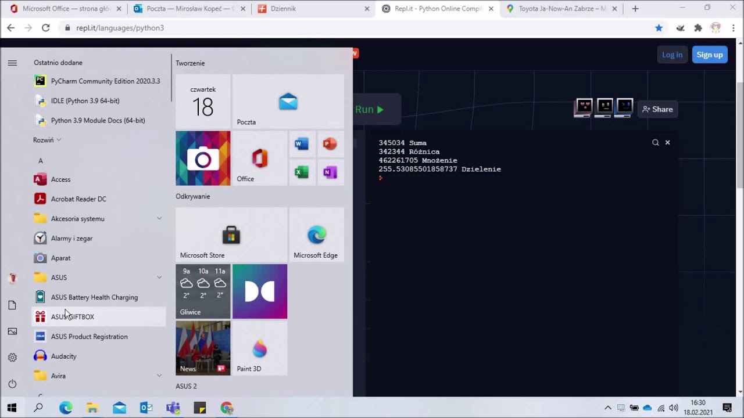Launch OneNote from small tile

pos(330,172)
